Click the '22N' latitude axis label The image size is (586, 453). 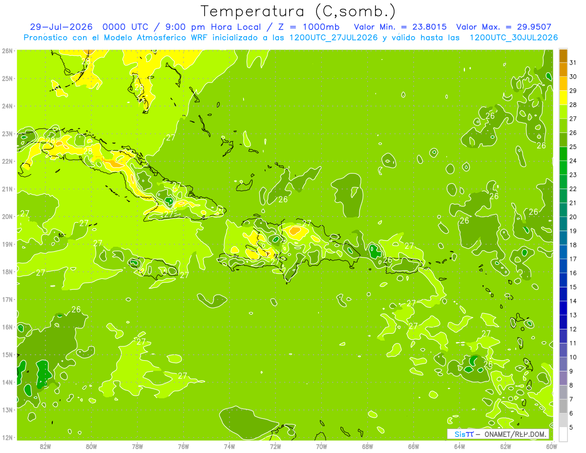pyautogui.click(x=7, y=161)
